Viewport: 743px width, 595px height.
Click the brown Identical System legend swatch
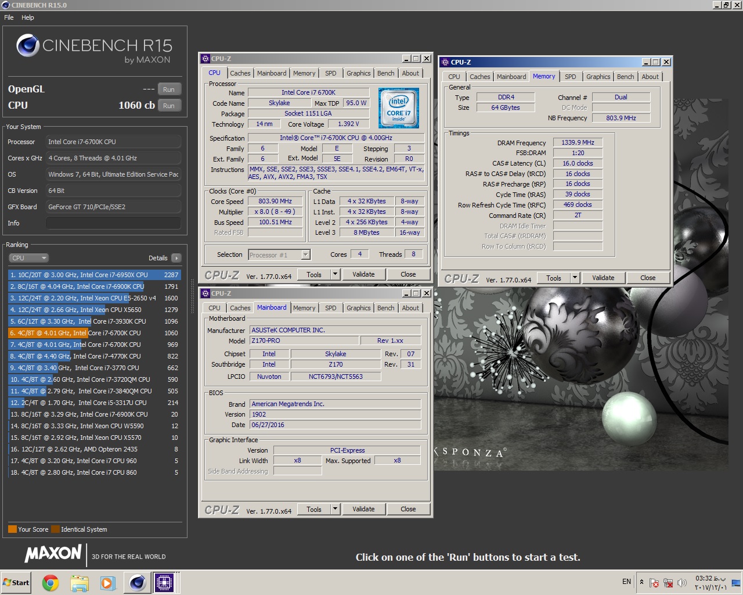[56, 529]
